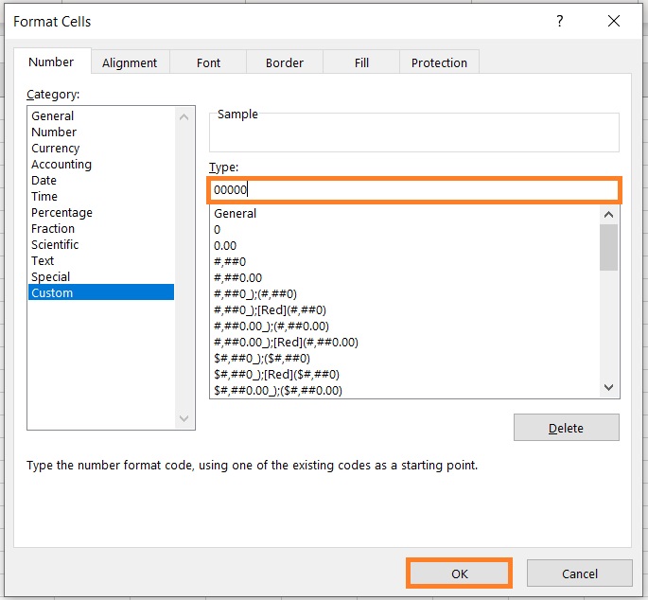Select $#,##0_);[Red]($#,##0) format code
Viewport: 648px width, 600px height.
pyautogui.click(x=405, y=374)
